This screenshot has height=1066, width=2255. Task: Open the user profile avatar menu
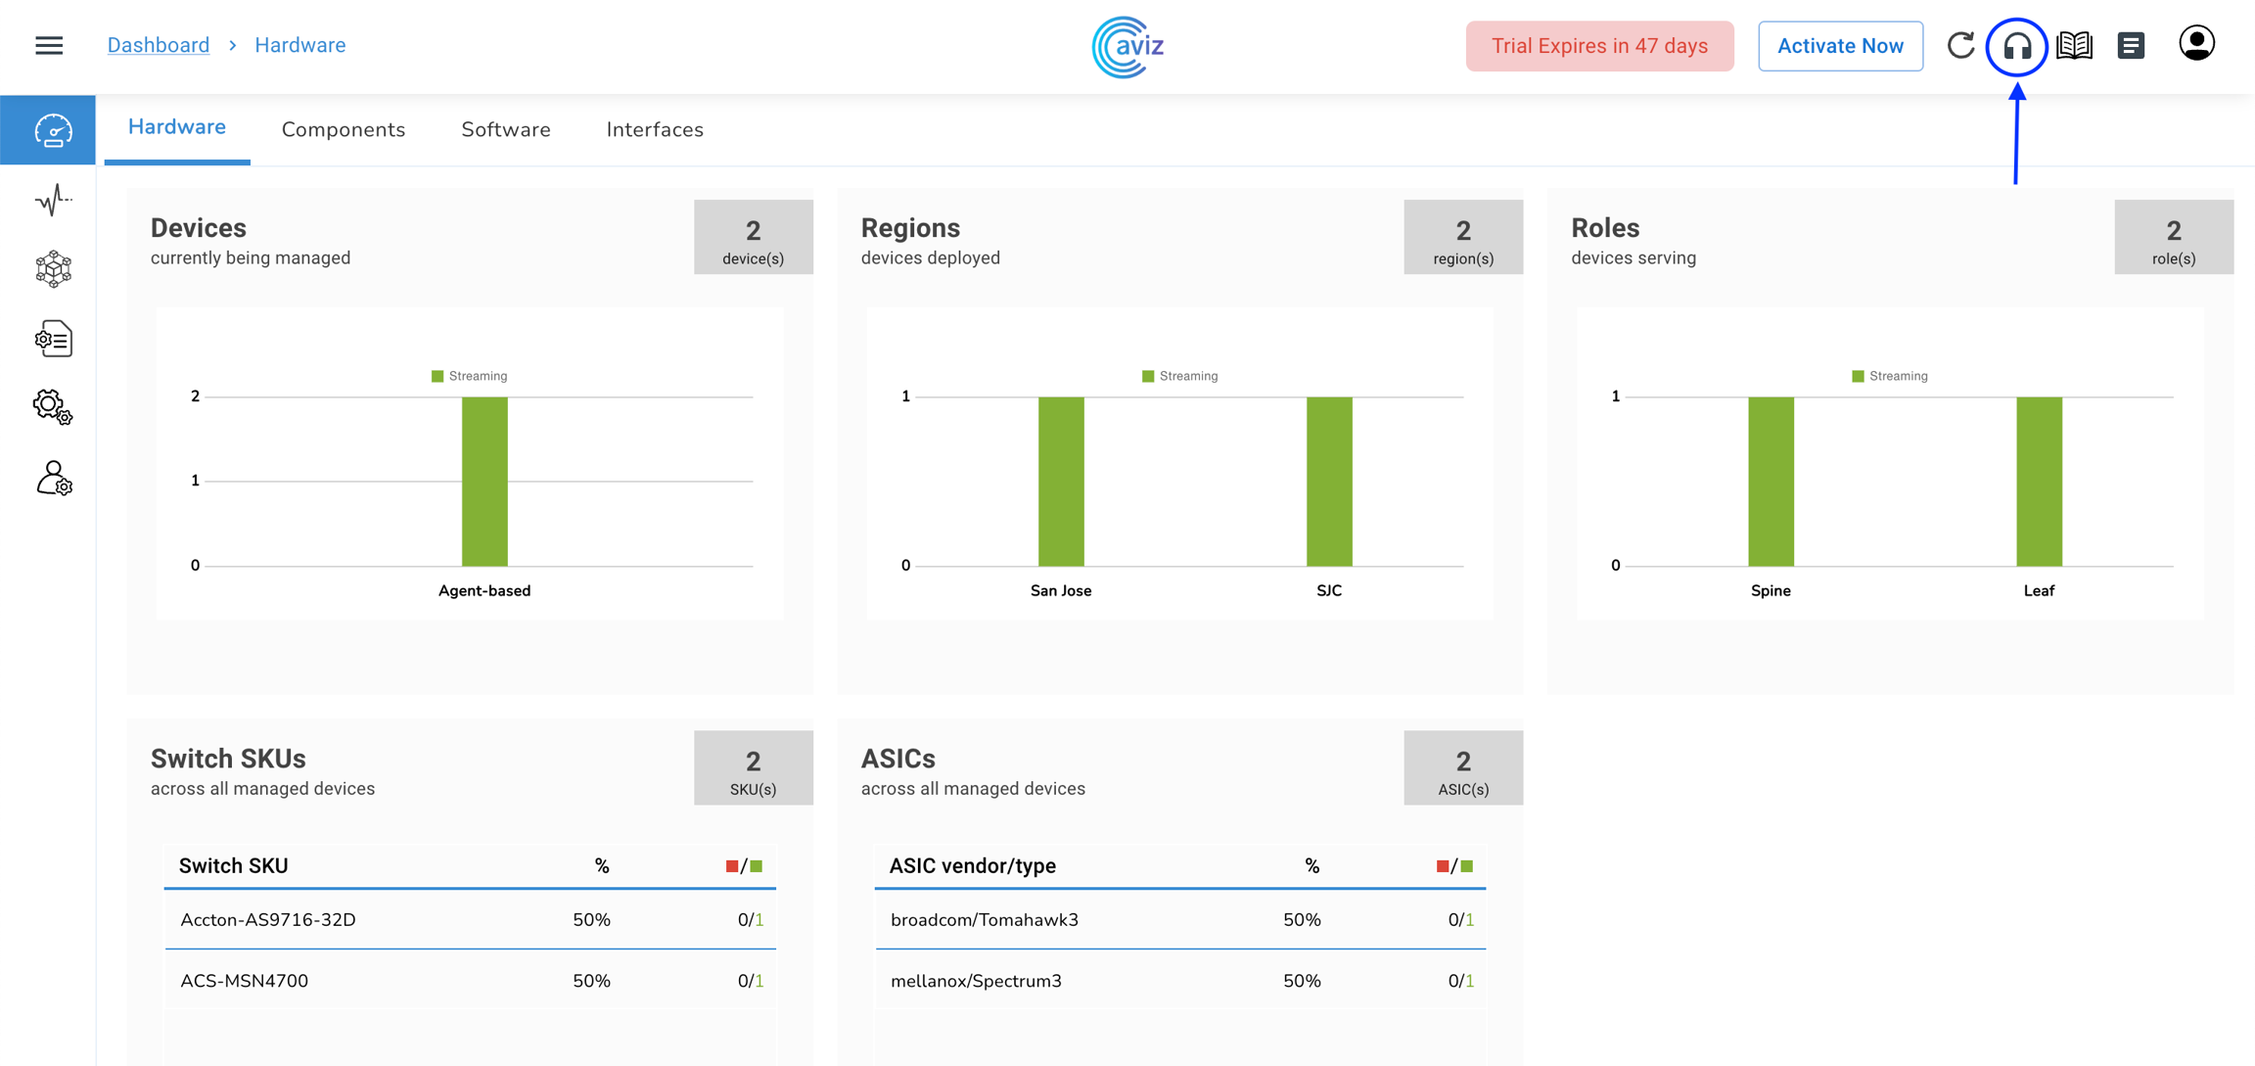click(x=2196, y=43)
